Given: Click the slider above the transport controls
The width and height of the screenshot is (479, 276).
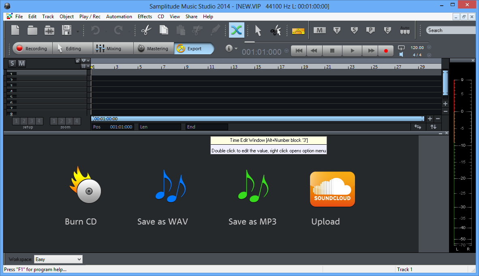Looking at the screenshot, I should coord(250,42).
